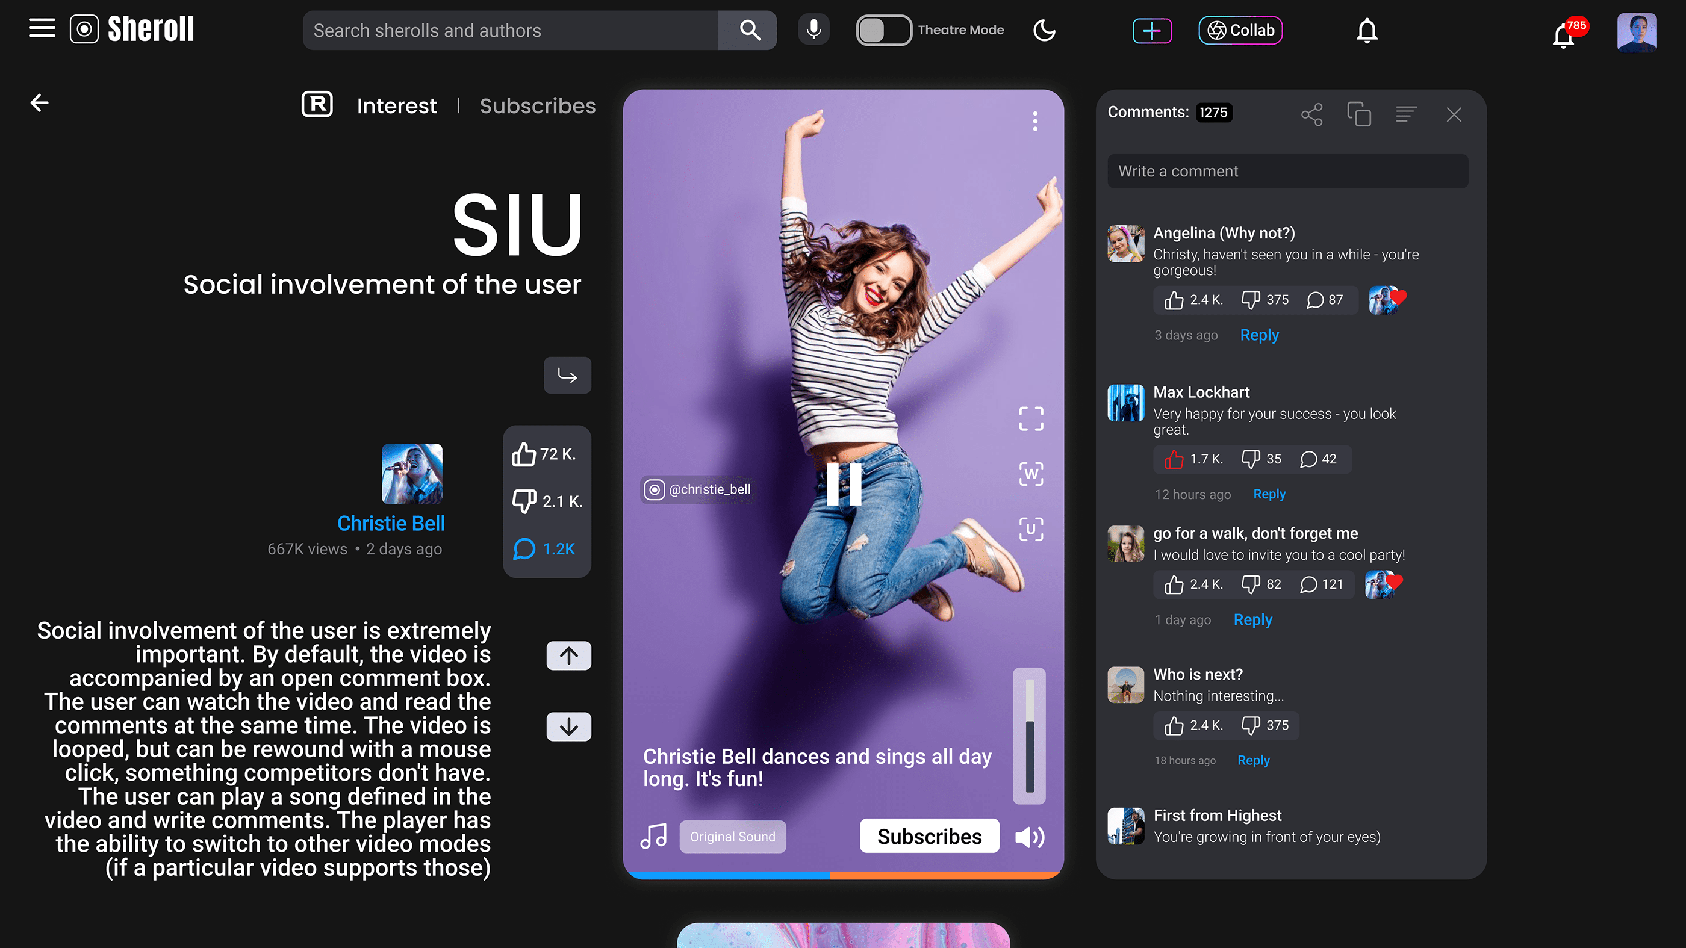Open notifications bell with 785 badge
The image size is (1686, 948).
pyautogui.click(x=1564, y=36)
